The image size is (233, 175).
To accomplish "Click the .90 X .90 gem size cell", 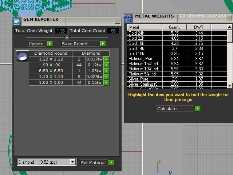I will [51, 65].
